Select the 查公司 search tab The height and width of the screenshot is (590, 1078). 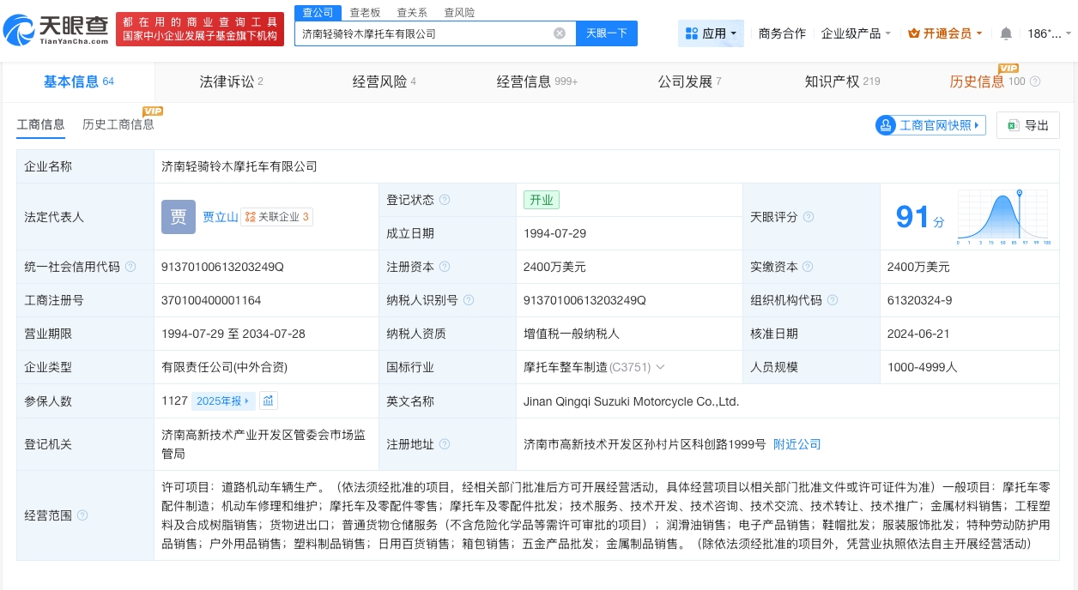tap(318, 12)
